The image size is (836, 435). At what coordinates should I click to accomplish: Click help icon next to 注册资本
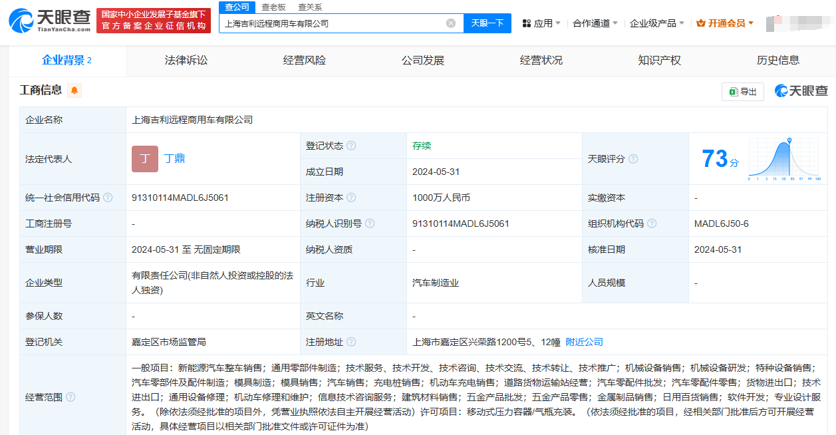351,198
